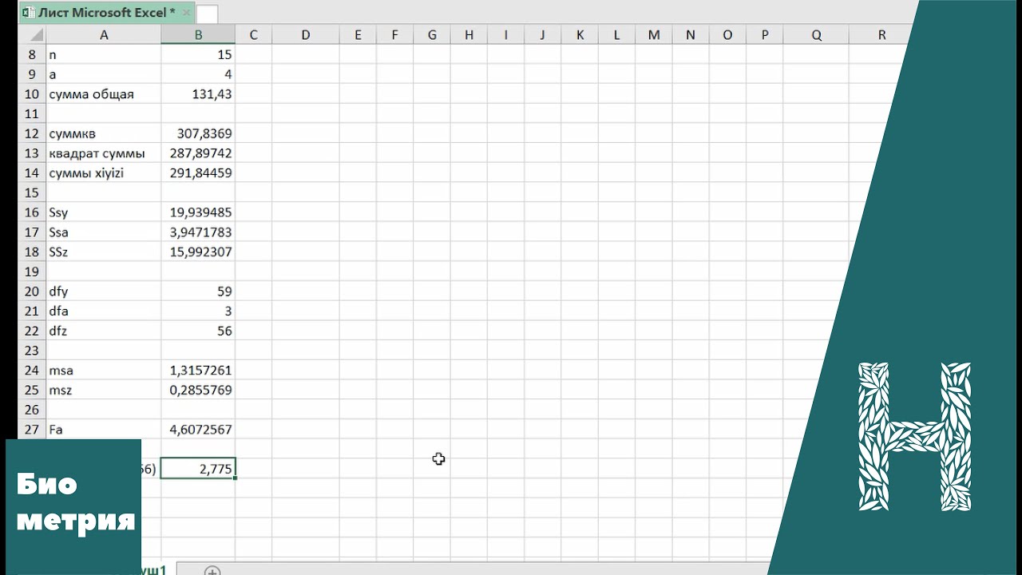The height and width of the screenshot is (575, 1022).
Task: Click the value cell 19,939485
Action: [x=198, y=212]
